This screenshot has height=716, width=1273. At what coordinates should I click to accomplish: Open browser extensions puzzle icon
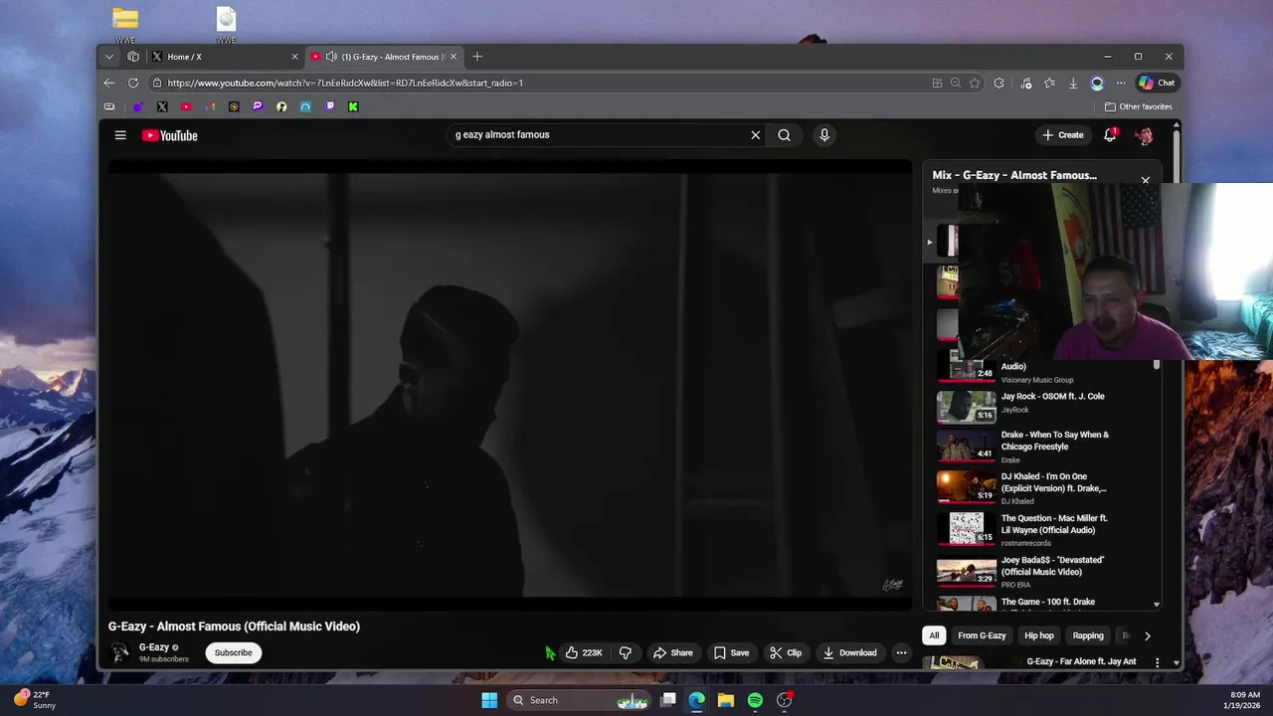pos(999,83)
